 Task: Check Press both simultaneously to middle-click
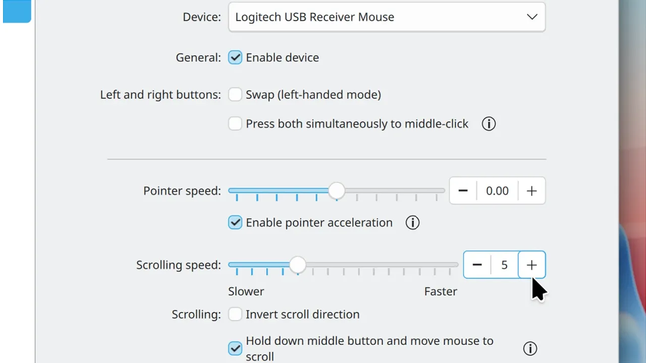pos(235,124)
